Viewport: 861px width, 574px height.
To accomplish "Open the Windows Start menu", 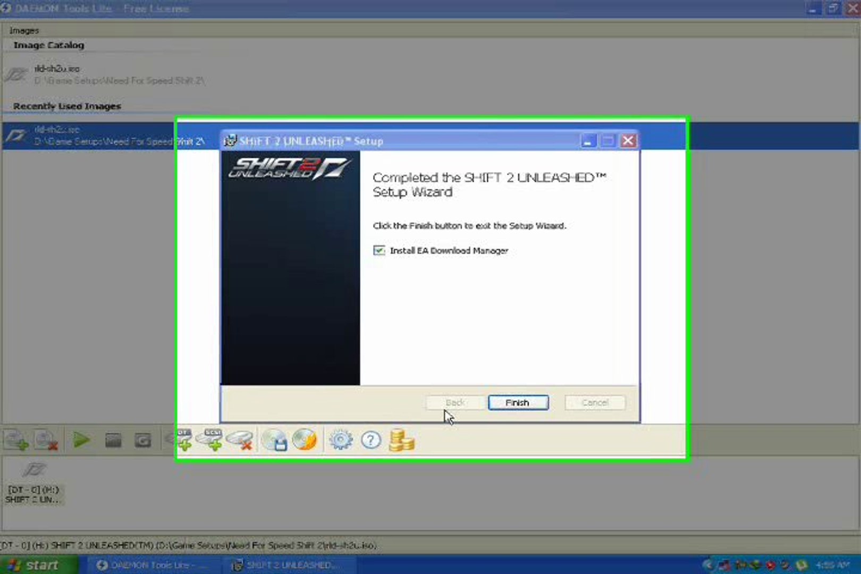I will 39,564.
